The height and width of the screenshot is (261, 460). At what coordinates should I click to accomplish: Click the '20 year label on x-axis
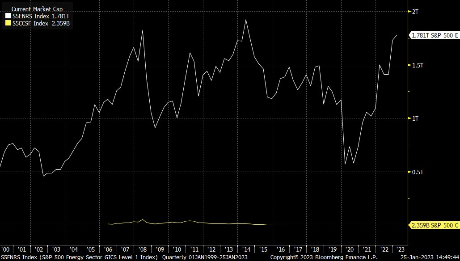click(350, 249)
